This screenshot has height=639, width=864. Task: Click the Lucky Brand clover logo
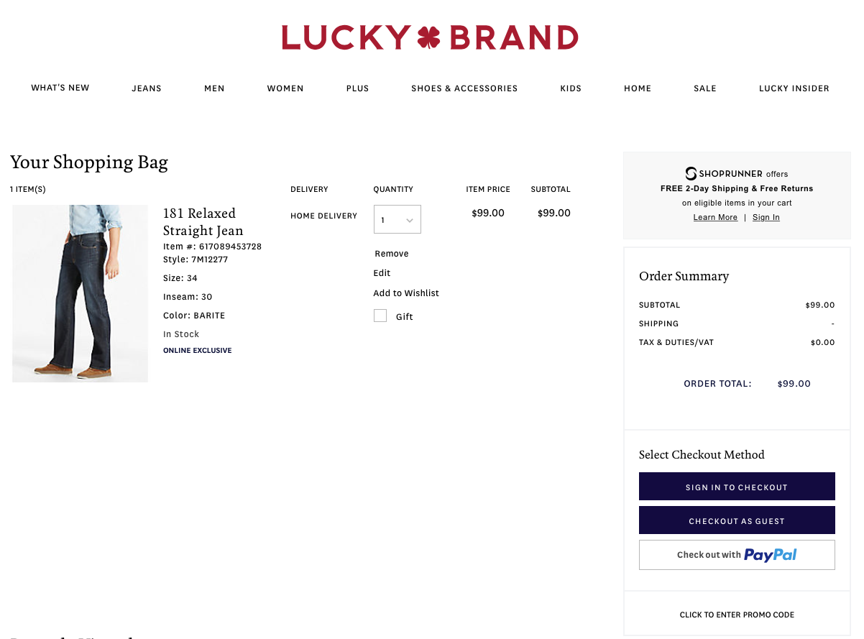pyautogui.click(x=430, y=37)
